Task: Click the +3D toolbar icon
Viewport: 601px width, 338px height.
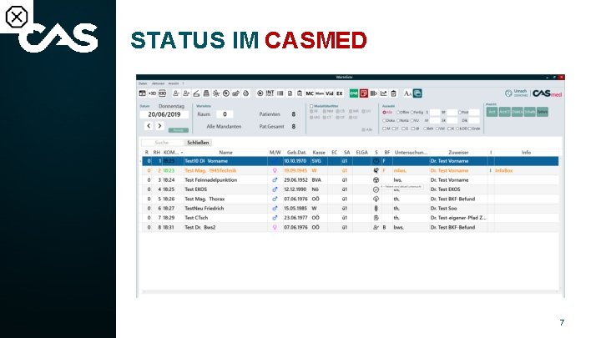Action: pos(152,93)
